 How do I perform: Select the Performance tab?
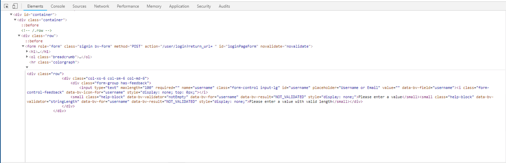(x=128, y=6)
